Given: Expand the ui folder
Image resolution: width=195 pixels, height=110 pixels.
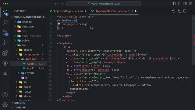Looking at the screenshot, I should pos(29,78).
